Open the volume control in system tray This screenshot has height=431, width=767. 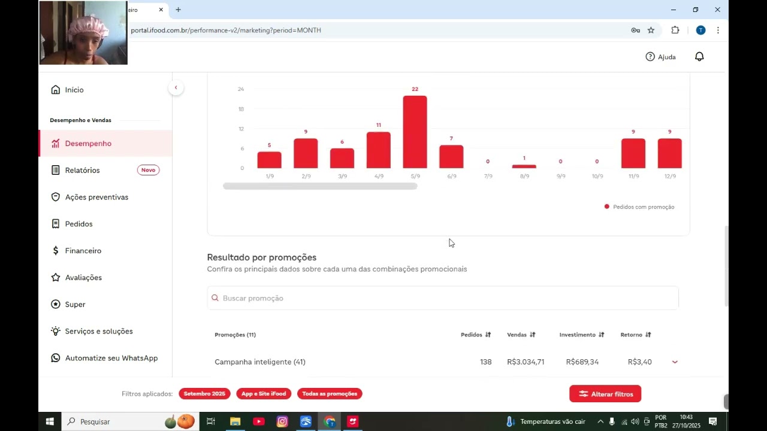point(635,421)
